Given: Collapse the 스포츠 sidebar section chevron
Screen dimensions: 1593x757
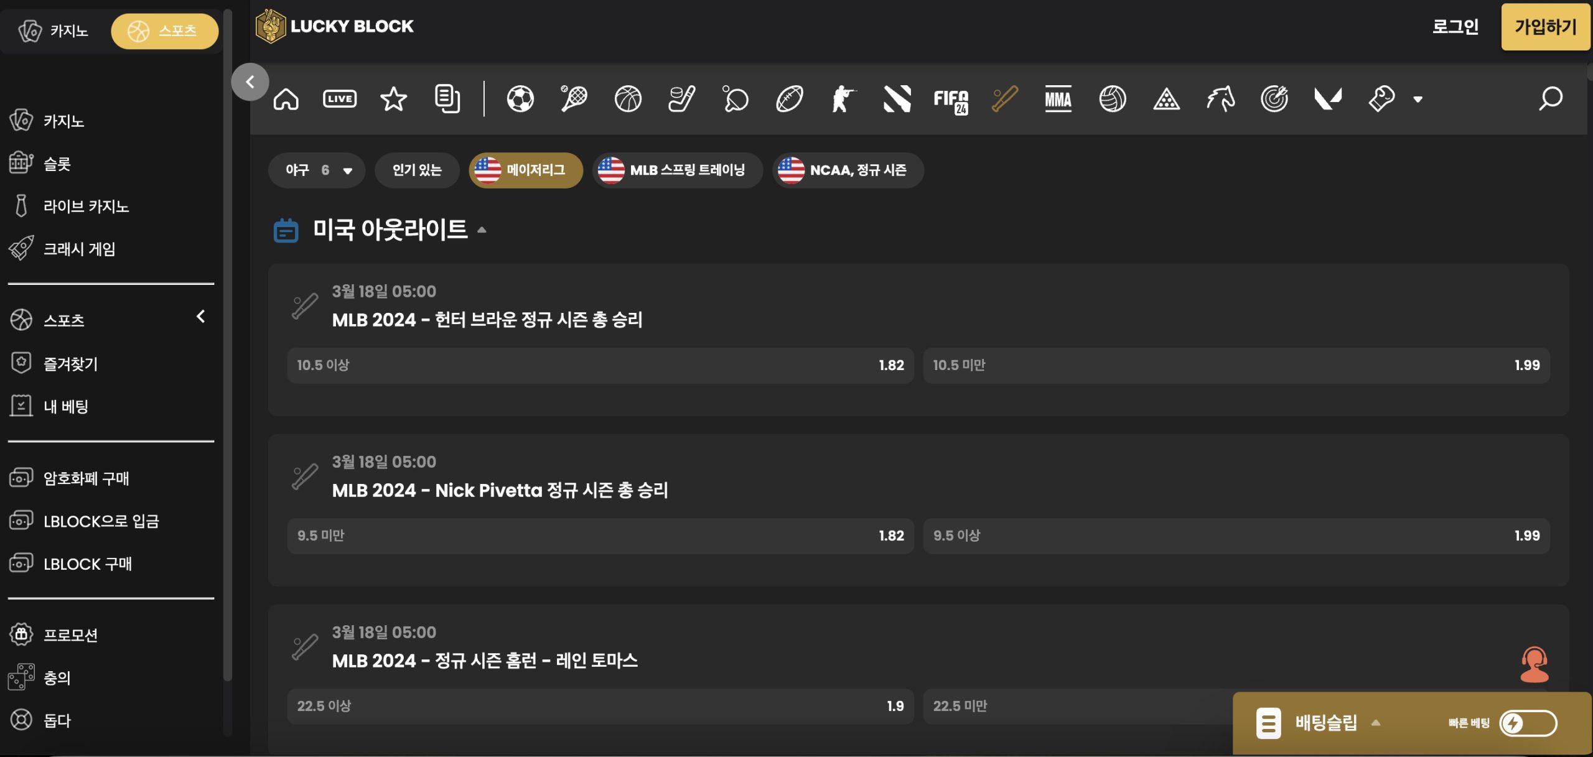Looking at the screenshot, I should point(201,317).
